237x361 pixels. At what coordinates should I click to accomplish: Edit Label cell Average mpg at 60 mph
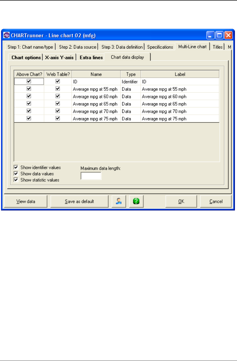tap(180, 97)
